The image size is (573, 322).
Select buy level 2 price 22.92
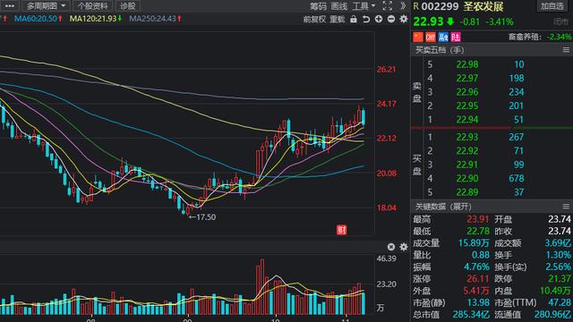[467, 151]
